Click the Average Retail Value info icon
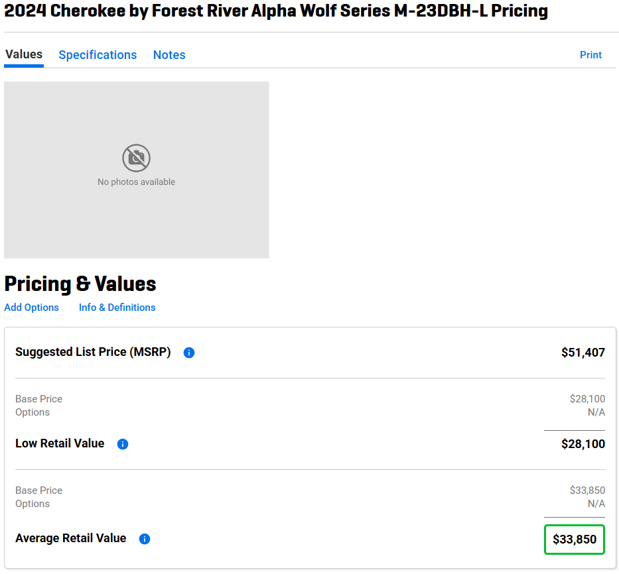This screenshot has height=574, width=619. 145,539
